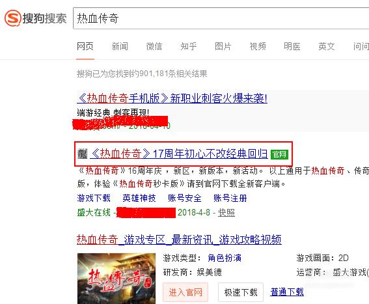Click the green 官网 badge

[x=279, y=154]
